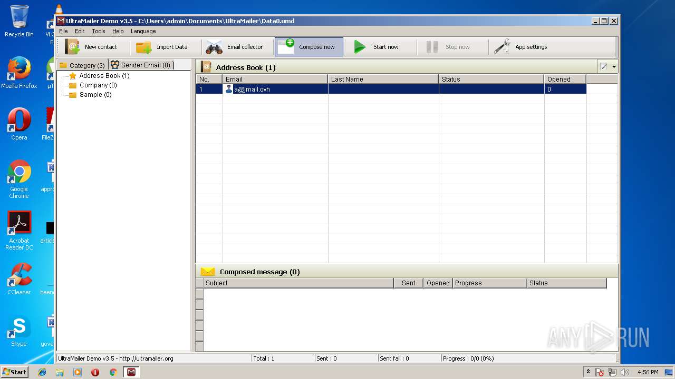Click the Subject column header
This screenshot has width=675, height=379.
coord(298,283)
